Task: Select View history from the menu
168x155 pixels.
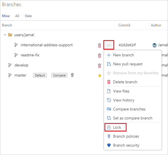Action: click(123, 100)
